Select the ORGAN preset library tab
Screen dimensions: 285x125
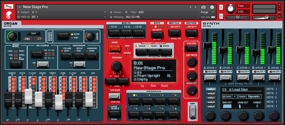pyautogui.click(x=142, y=52)
